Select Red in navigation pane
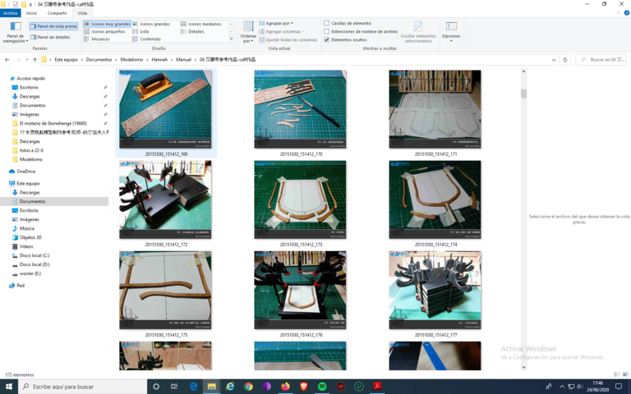The image size is (631, 394). [21, 286]
